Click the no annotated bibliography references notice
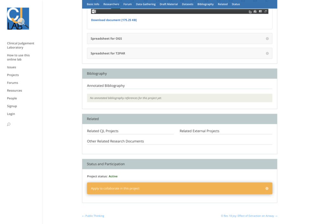 tap(180, 98)
